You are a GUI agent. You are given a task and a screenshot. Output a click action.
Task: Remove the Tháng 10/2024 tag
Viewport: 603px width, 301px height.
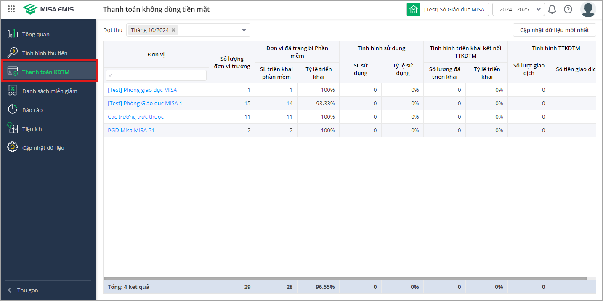(x=173, y=30)
